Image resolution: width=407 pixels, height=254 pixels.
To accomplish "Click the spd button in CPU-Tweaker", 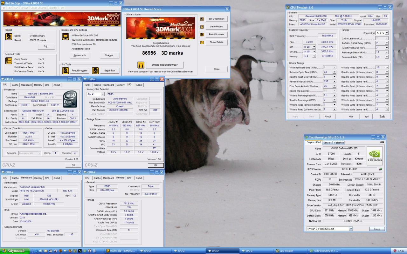I will 366,116.
